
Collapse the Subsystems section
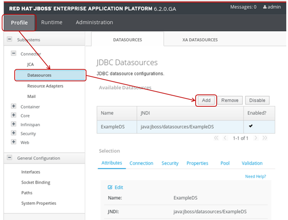[9, 40]
